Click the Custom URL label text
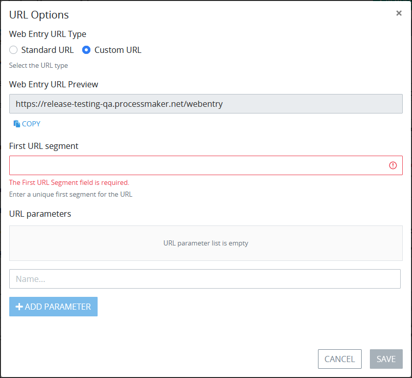Viewport: 412px width, 378px height. click(x=118, y=50)
